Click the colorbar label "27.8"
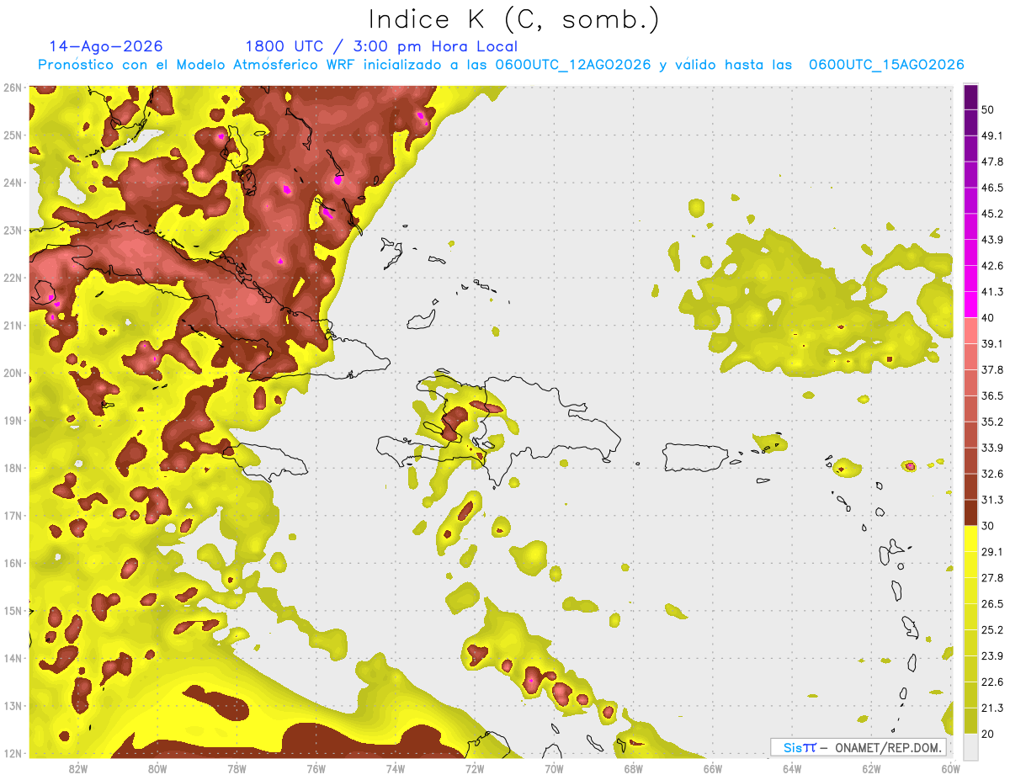The width and height of the screenshot is (1010, 780). 992,577
